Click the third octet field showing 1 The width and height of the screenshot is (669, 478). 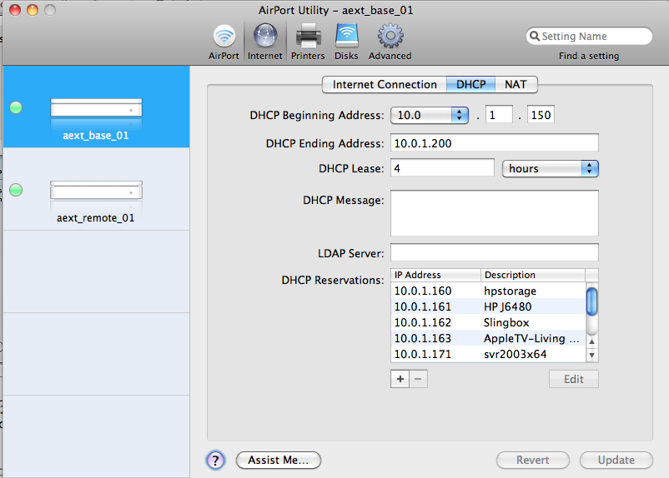(x=499, y=115)
